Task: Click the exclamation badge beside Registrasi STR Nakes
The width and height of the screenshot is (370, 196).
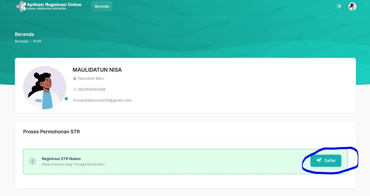Action: tap(32, 161)
